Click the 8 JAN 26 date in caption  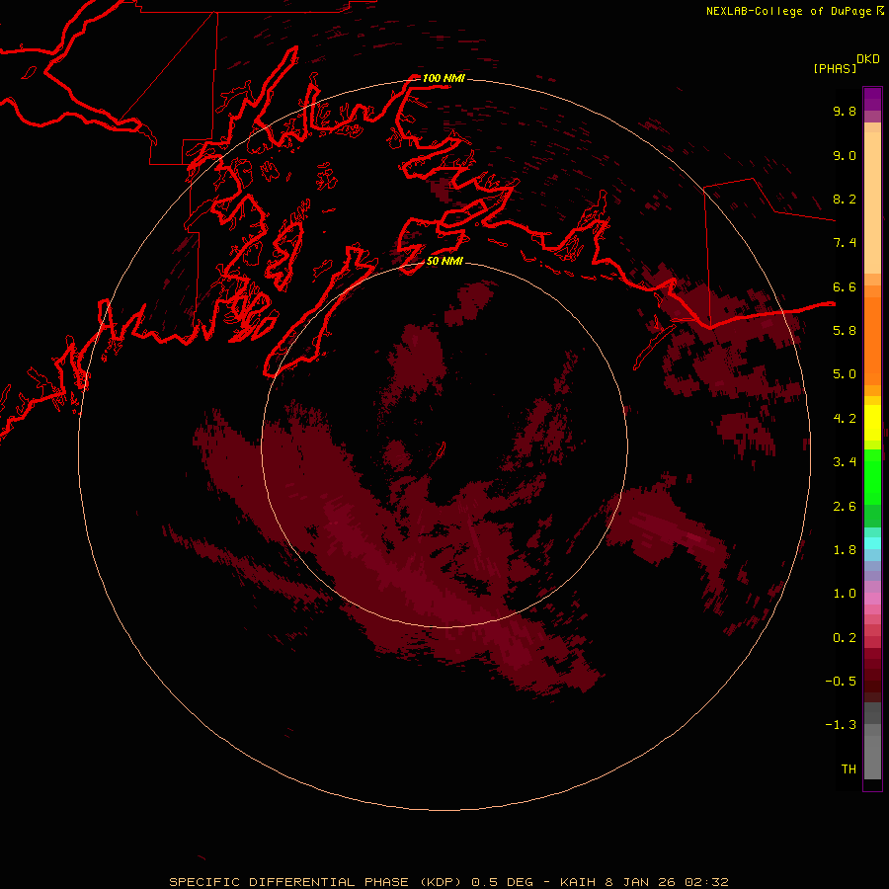(640, 882)
